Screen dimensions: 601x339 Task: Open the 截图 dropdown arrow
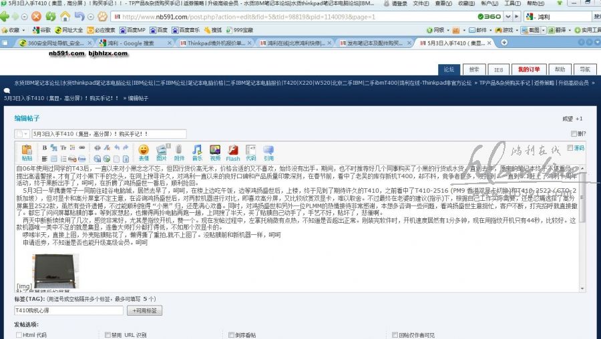(x=543, y=30)
